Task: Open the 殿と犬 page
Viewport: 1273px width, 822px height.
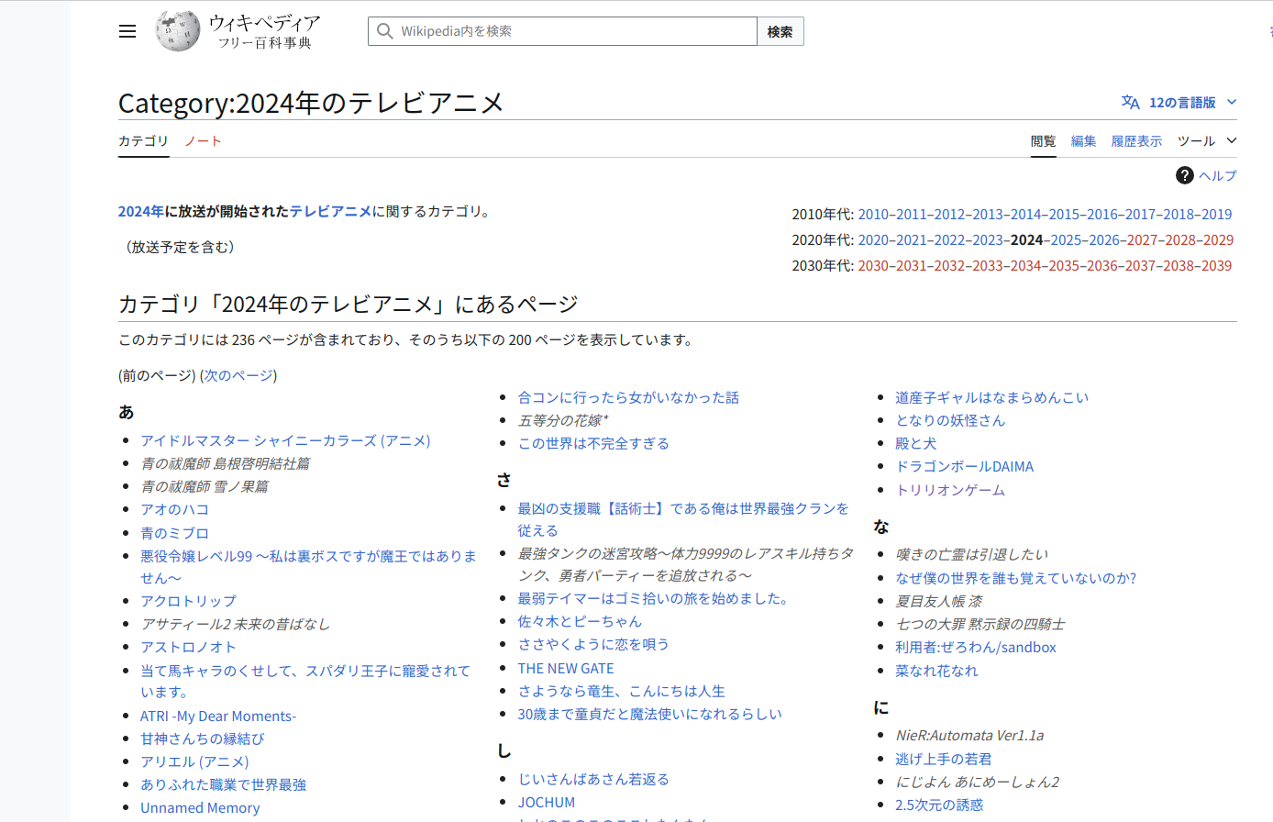Action: point(916,443)
